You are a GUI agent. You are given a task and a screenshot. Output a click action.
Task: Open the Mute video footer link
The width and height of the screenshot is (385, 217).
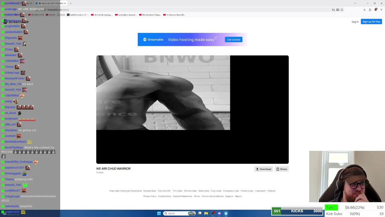click(x=204, y=191)
